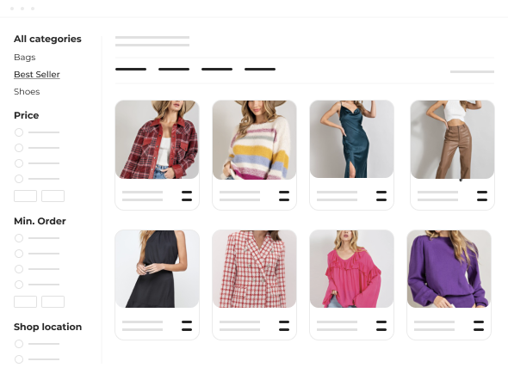Image resolution: width=508 pixels, height=386 pixels.
Task: Open the Best Seller category link
Action: coord(37,75)
